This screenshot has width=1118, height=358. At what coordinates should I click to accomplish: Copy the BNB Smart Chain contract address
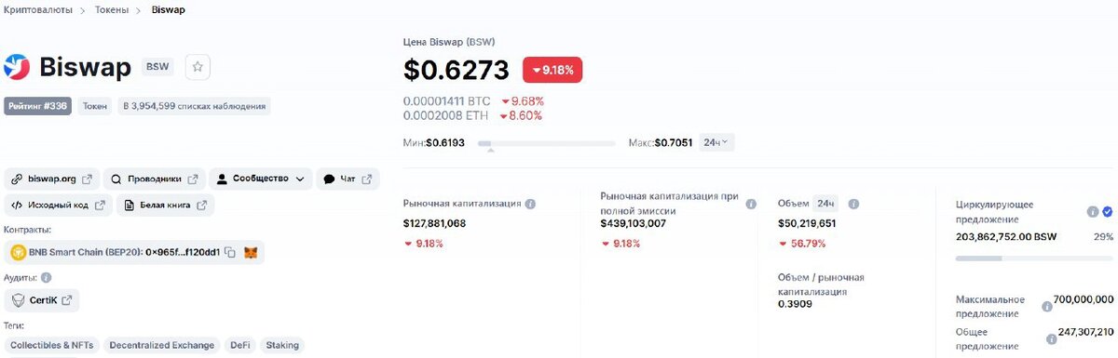point(229,252)
